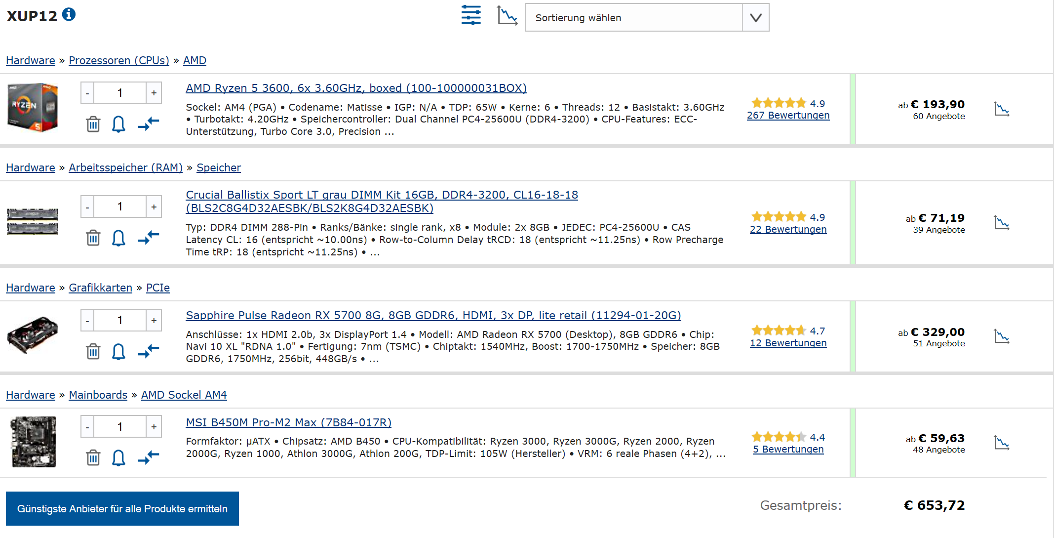Open the 'Sortierung wählen' dropdown
Viewport: 1054px width, 538px height.
pyautogui.click(x=633, y=18)
